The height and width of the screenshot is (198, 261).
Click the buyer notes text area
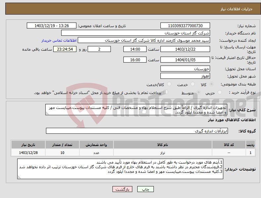(x=120, y=169)
